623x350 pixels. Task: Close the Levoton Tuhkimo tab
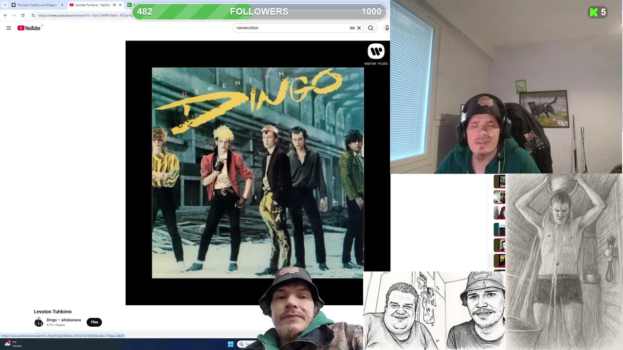[120, 5]
